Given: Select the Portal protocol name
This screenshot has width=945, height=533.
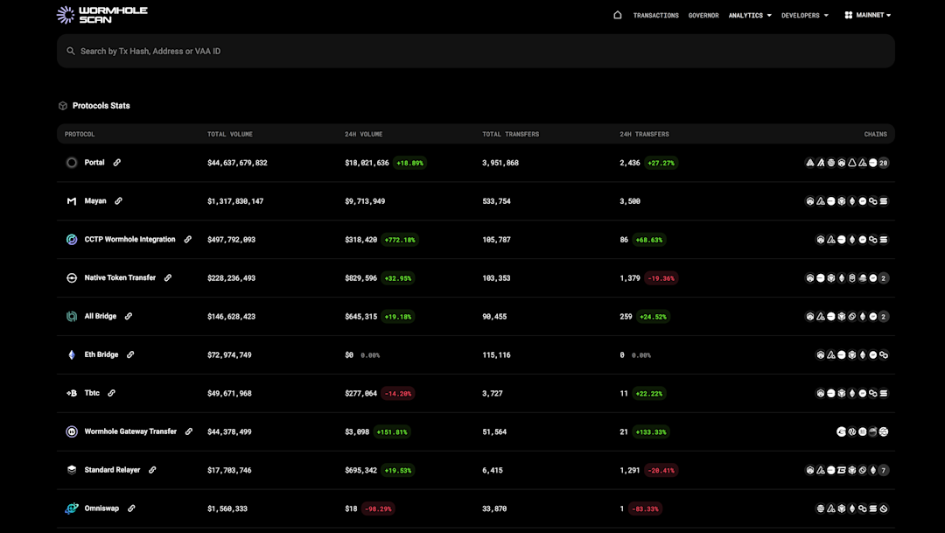Looking at the screenshot, I should [94, 162].
